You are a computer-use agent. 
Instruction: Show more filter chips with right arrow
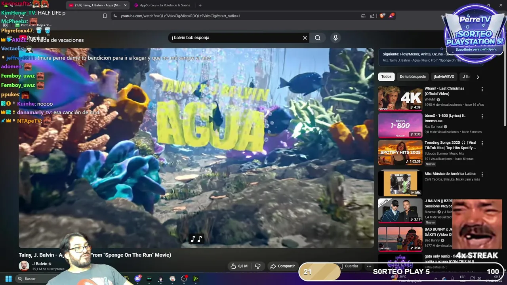(x=478, y=77)
